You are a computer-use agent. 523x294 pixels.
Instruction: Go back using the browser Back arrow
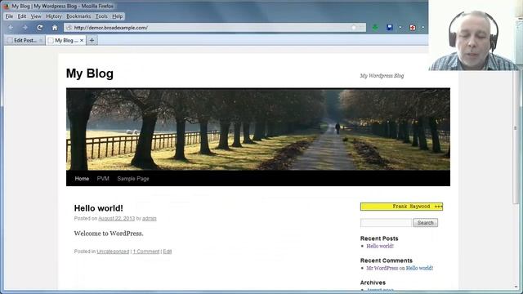tap(11, 28)
